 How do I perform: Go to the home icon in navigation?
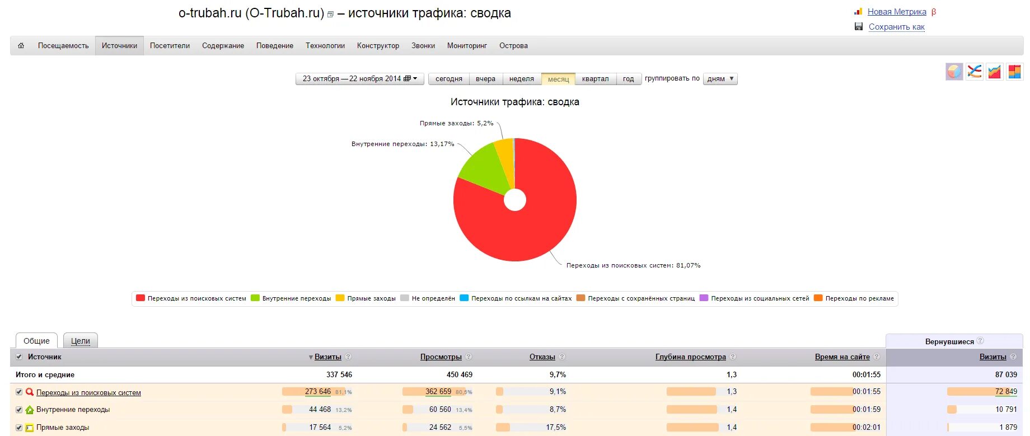click(x=21, y=46)
